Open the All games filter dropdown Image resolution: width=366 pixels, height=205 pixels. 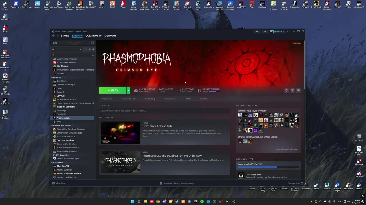click(x=66, y=50)
